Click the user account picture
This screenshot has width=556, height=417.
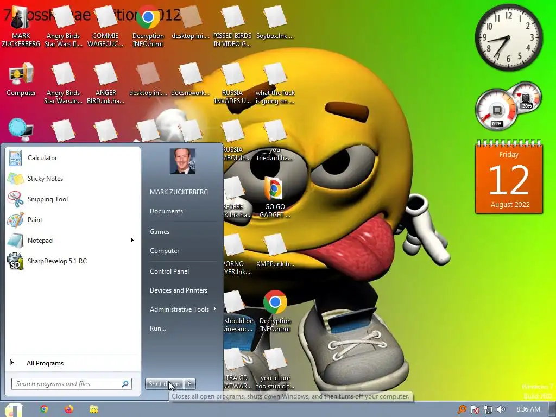click(182, 161)
